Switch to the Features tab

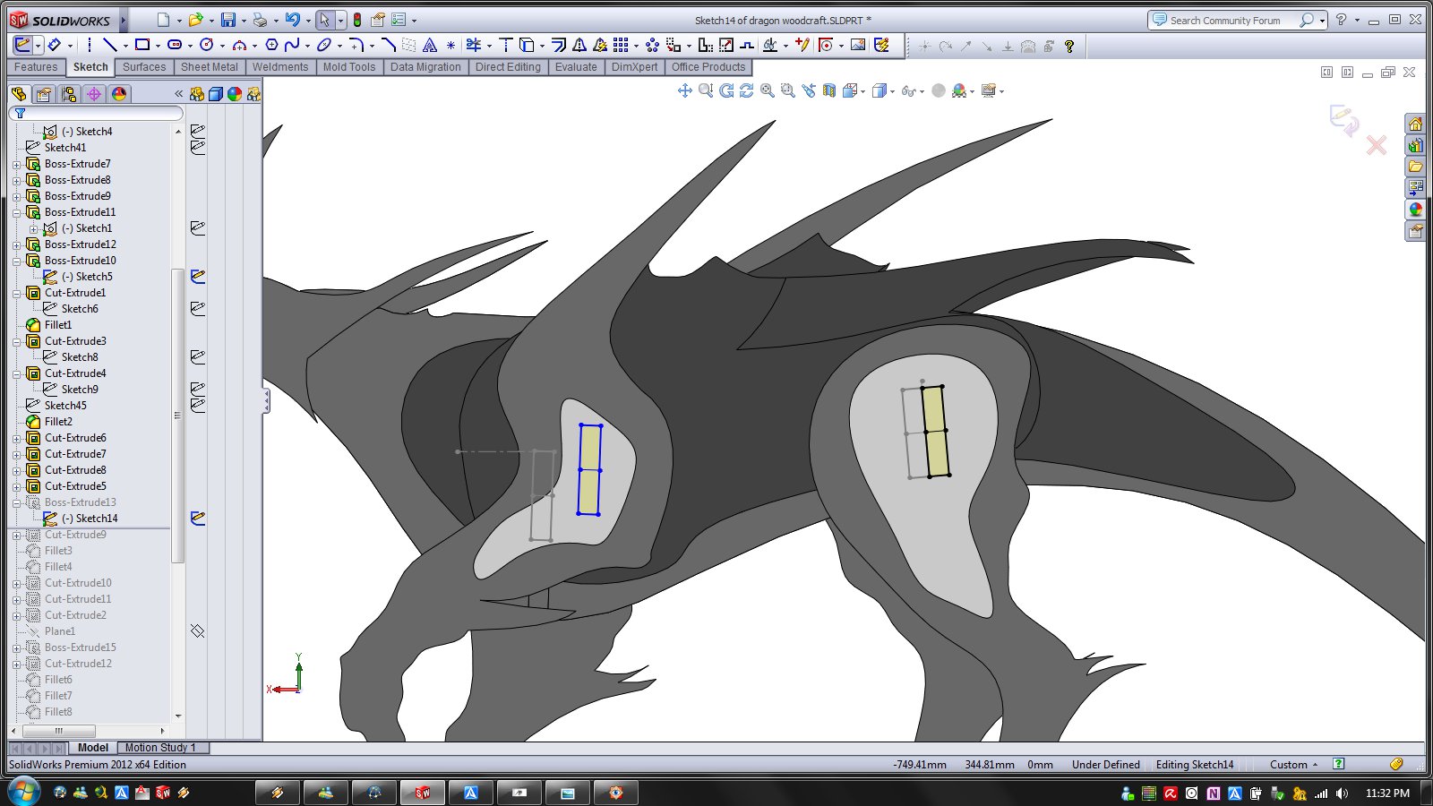coord(36,67)
